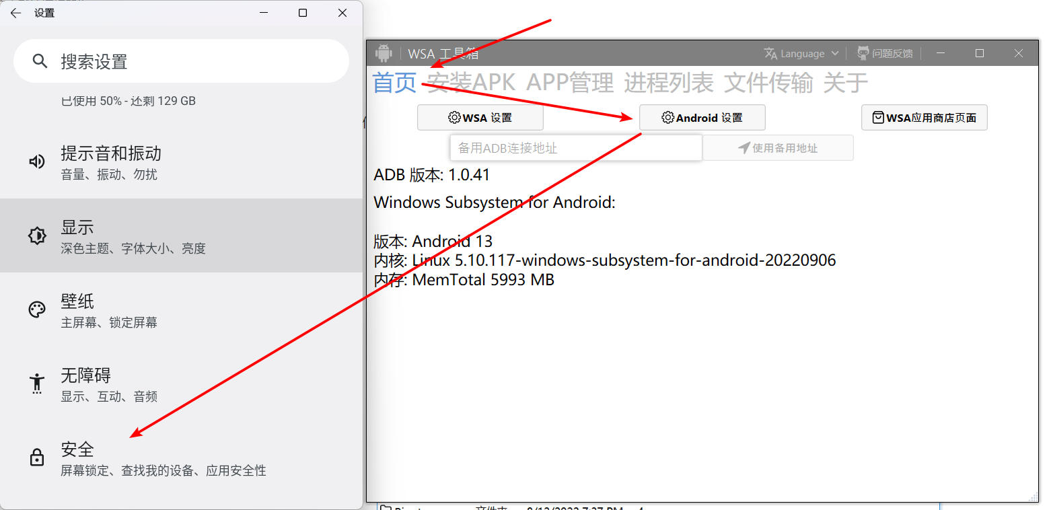
Task: Click the search magnifier icon in Settings
Action: (x=40, y=61)
